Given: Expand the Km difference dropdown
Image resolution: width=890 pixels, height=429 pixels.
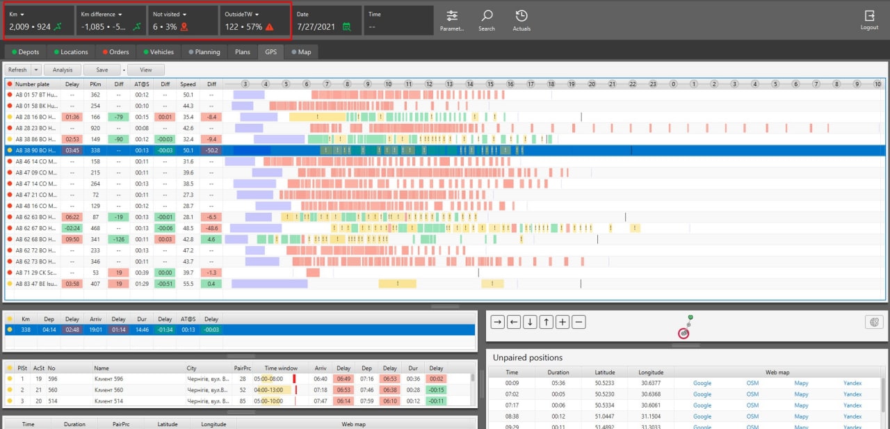Looking at the screenshot, I should [120, 14].
